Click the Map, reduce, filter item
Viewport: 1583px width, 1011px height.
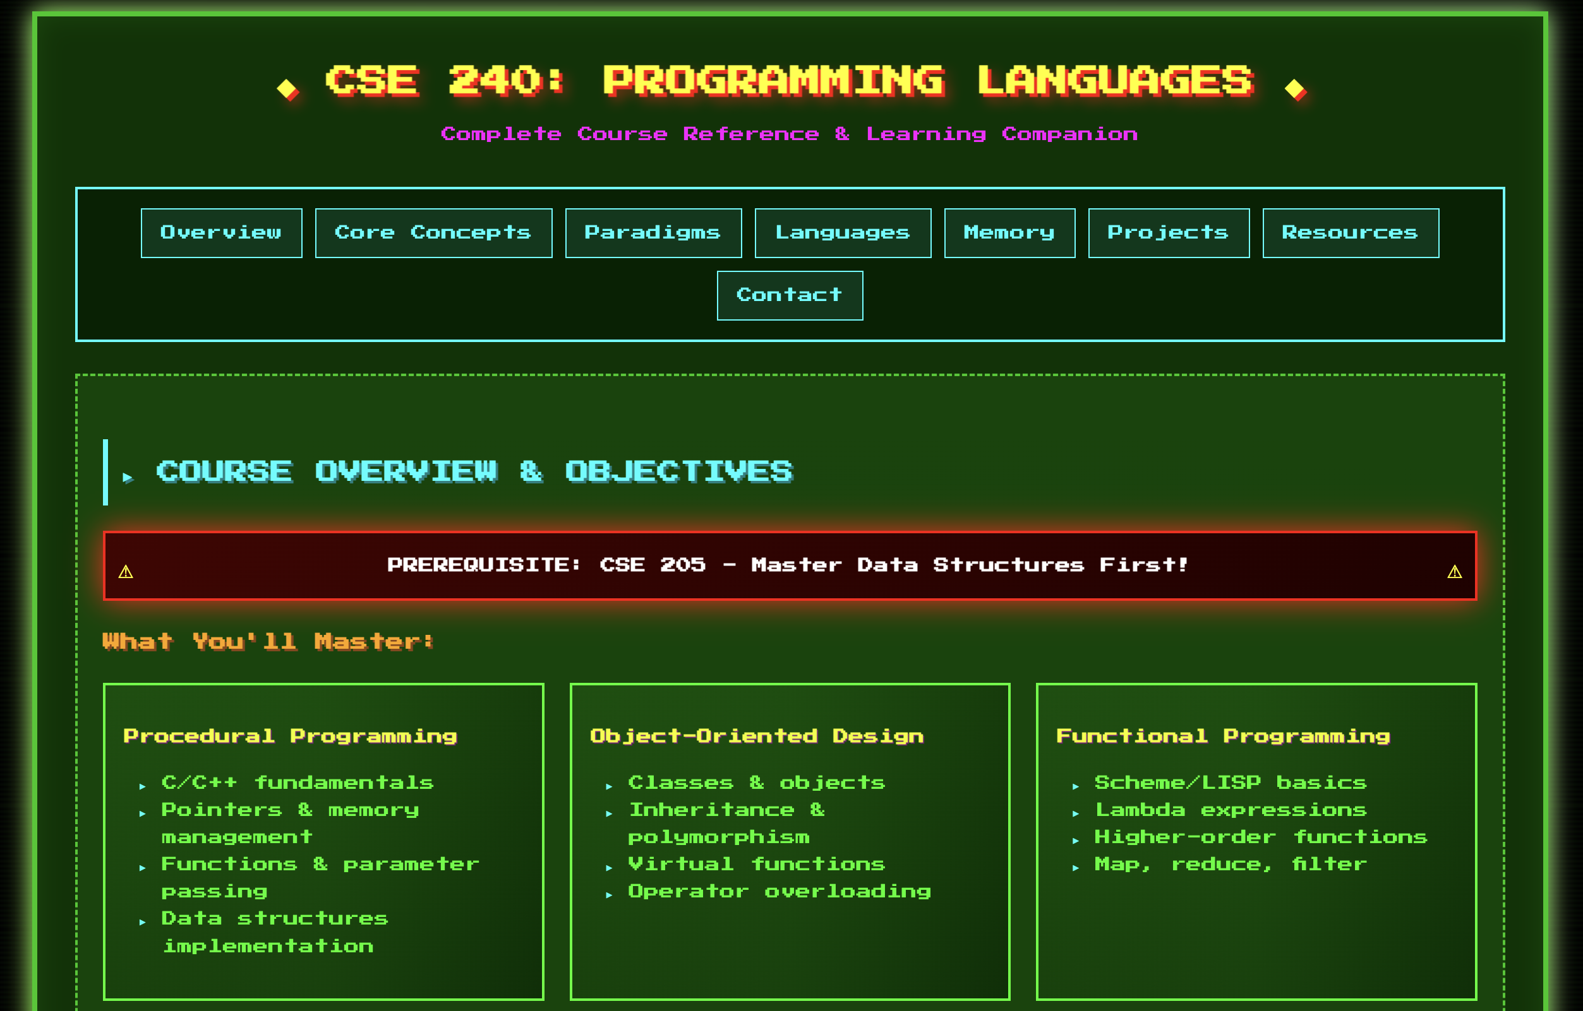[x=1230, y=864]
